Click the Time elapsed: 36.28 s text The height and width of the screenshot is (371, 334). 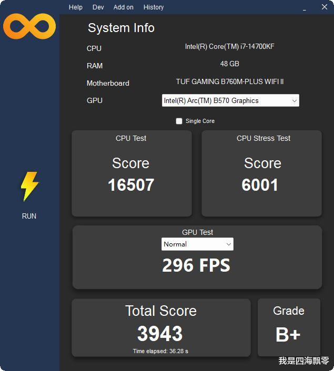click(160, 351)
